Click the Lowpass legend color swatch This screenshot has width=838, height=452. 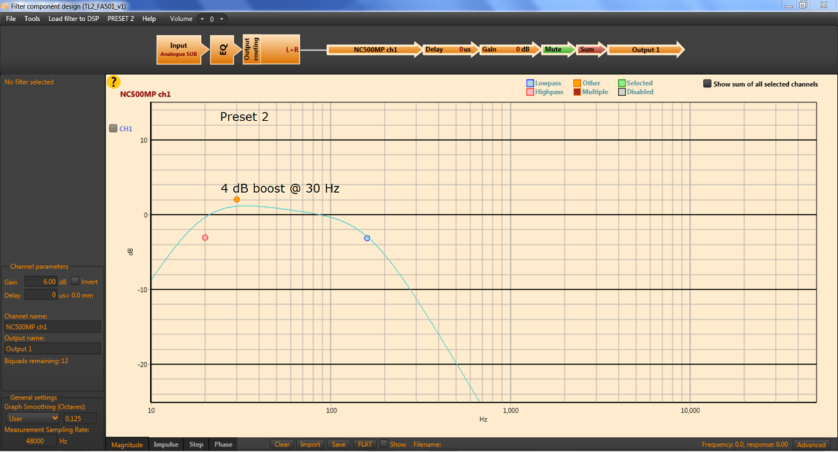(530, 83)
